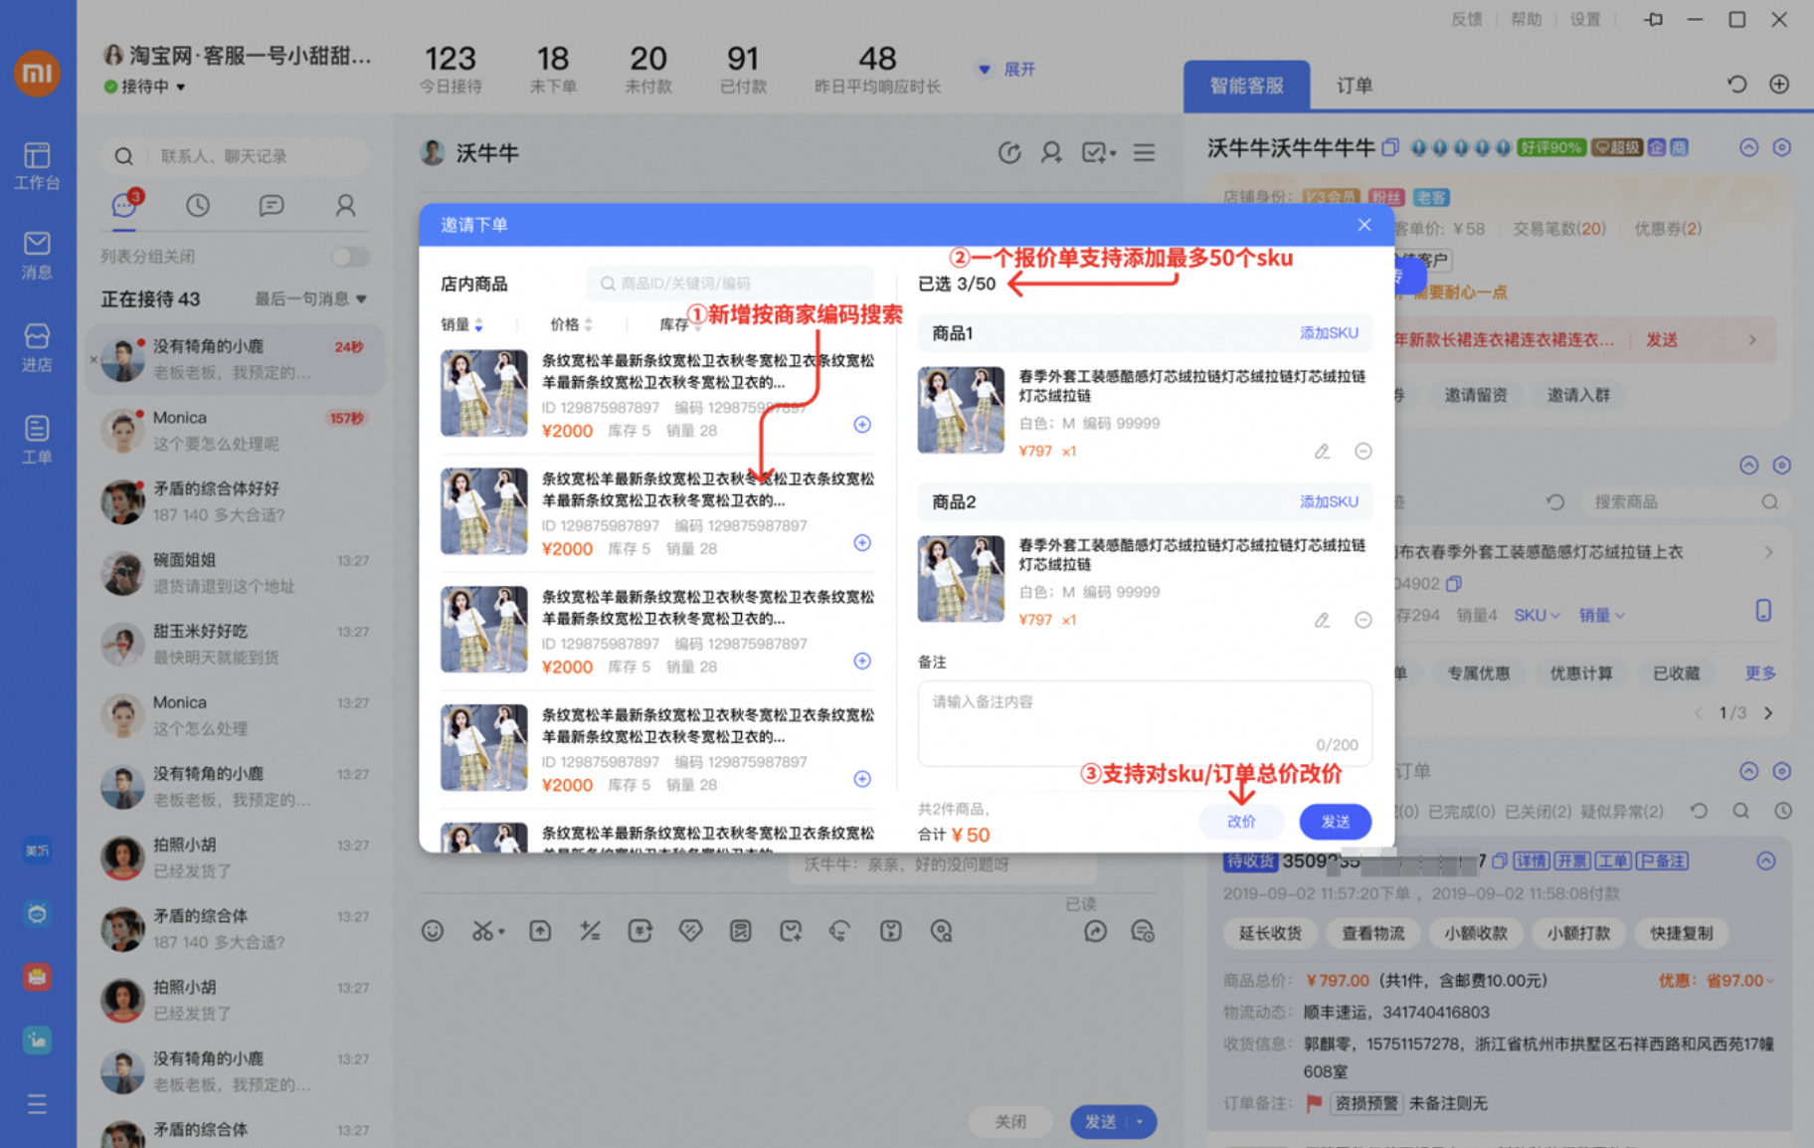Click the search magnifier in 搜索商品 field
Image resolution: width=1814 pixels, height=1148 pixels.
1769,502
